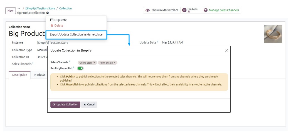Image resolution: width=291 pixels, height=134 pixels.
Task: Click the Instance value [Shopify] TeqStars Store
Action: click(x=53, y=43)
